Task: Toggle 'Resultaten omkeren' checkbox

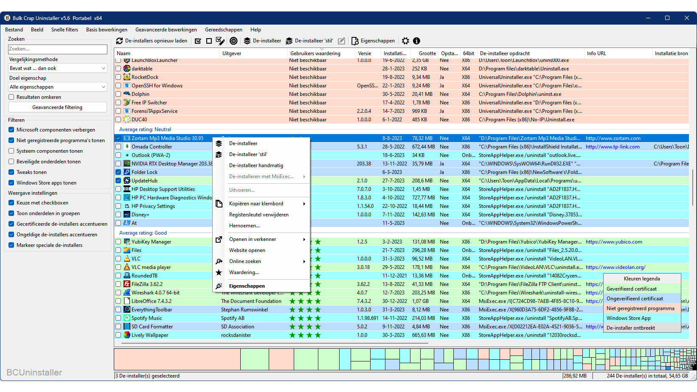Action: coord(11,97)
